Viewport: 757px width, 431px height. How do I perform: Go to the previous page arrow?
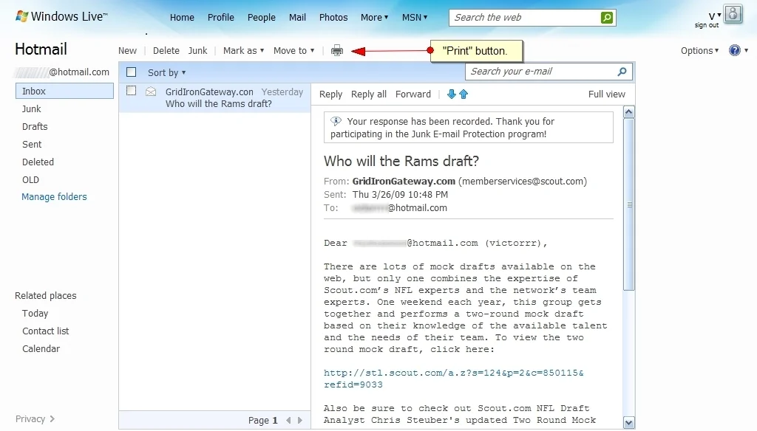click(288, 420)
